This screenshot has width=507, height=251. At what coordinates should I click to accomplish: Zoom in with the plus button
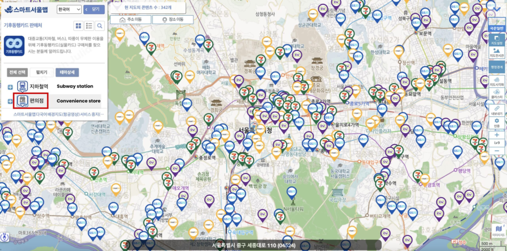pyautogui.click(x=497, y=135)
